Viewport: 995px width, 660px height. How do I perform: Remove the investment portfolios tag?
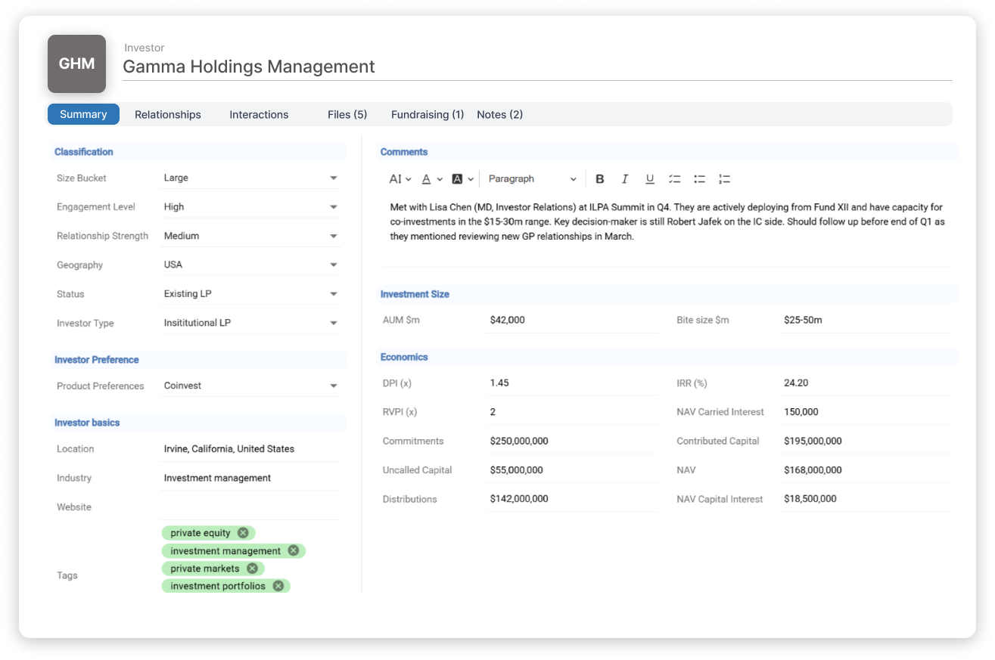(278, 586)
